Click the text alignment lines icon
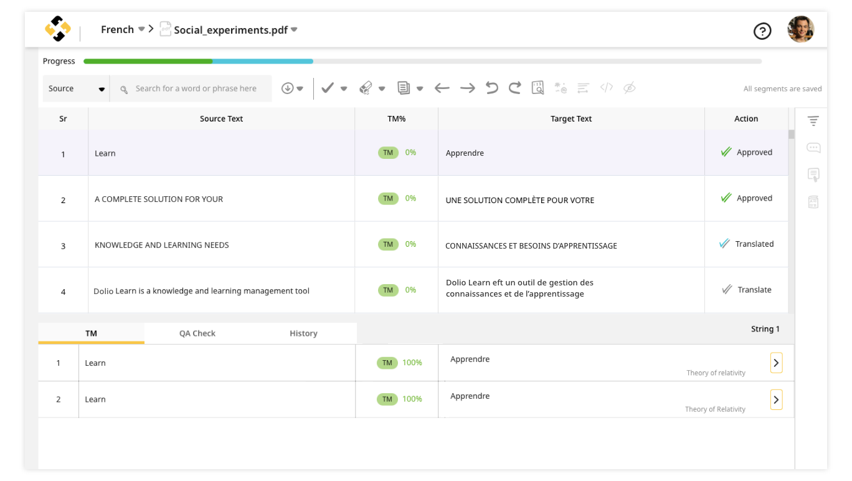This screenshot has height=481, width=852. (583, 88)
